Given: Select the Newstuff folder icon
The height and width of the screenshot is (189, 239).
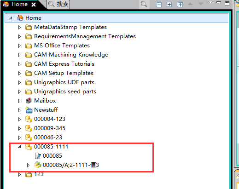Looking at the screenshot, I should click(x=29, y=110).
